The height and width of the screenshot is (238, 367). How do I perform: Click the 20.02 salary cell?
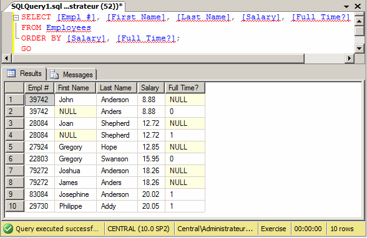[x=151, y=194]
